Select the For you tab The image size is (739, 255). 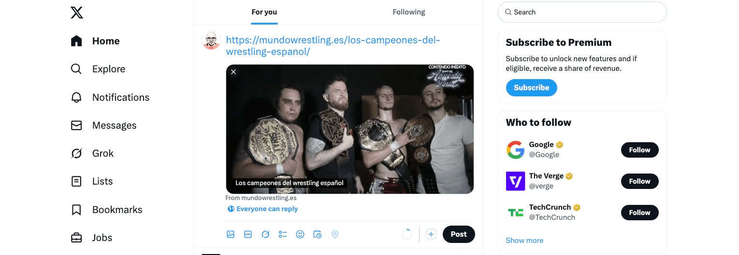click(x=264, y=12)
